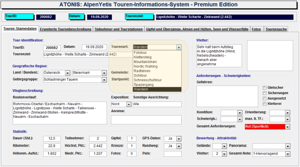
Task: Select Schitour from the list
Action: (157, 75)
